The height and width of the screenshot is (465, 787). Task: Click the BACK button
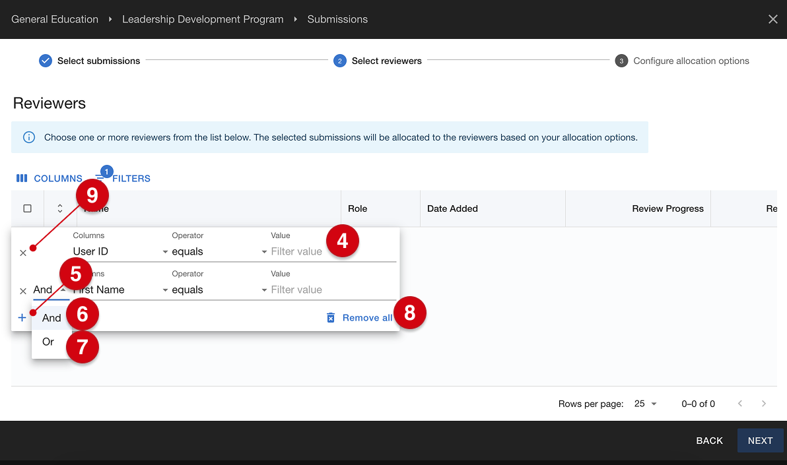click(709, 441)
